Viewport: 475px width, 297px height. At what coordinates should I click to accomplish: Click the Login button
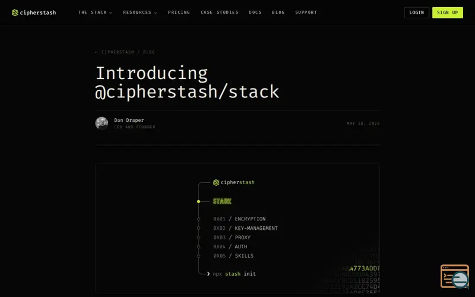[417, 12]
